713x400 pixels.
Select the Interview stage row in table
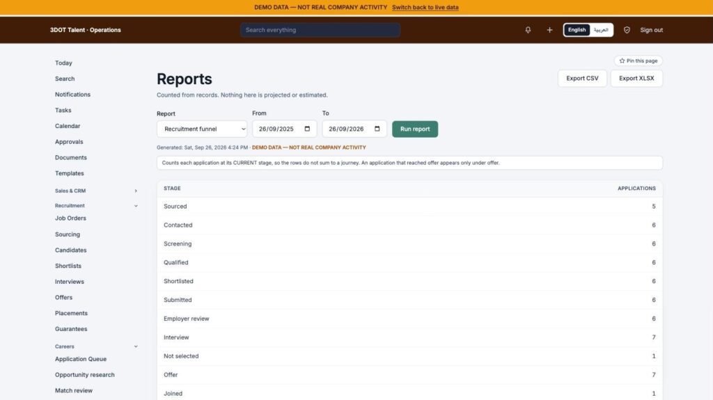tap(409, 337)
